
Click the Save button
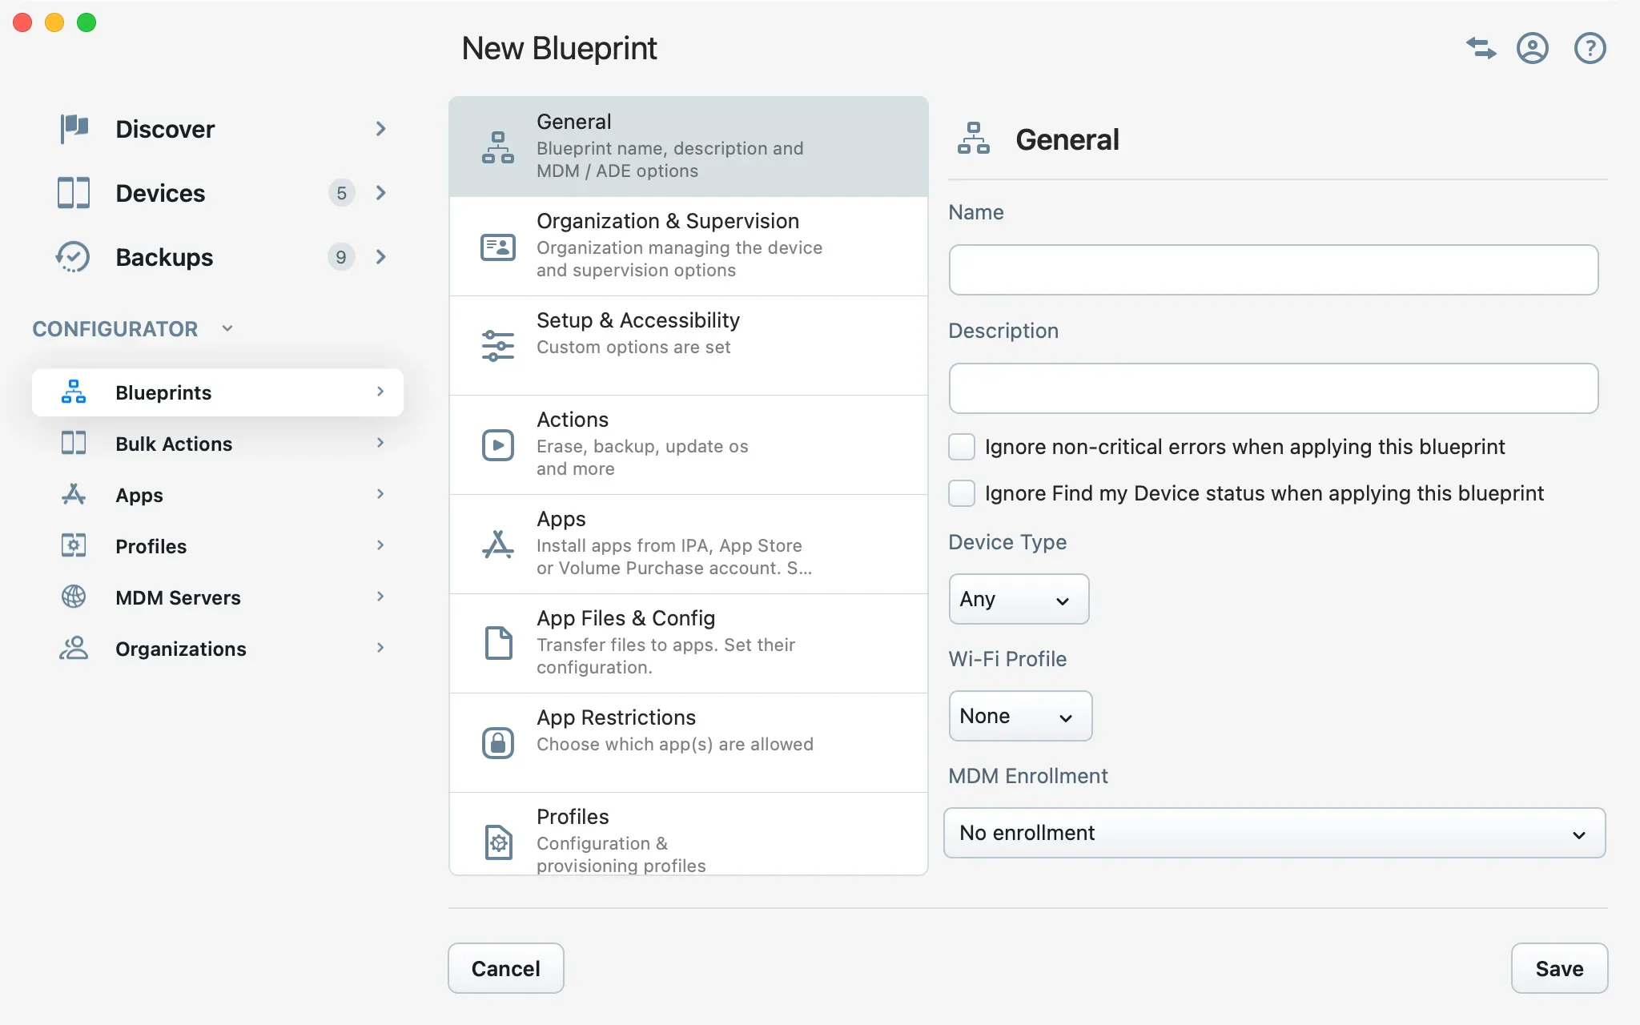point(1558,967)
